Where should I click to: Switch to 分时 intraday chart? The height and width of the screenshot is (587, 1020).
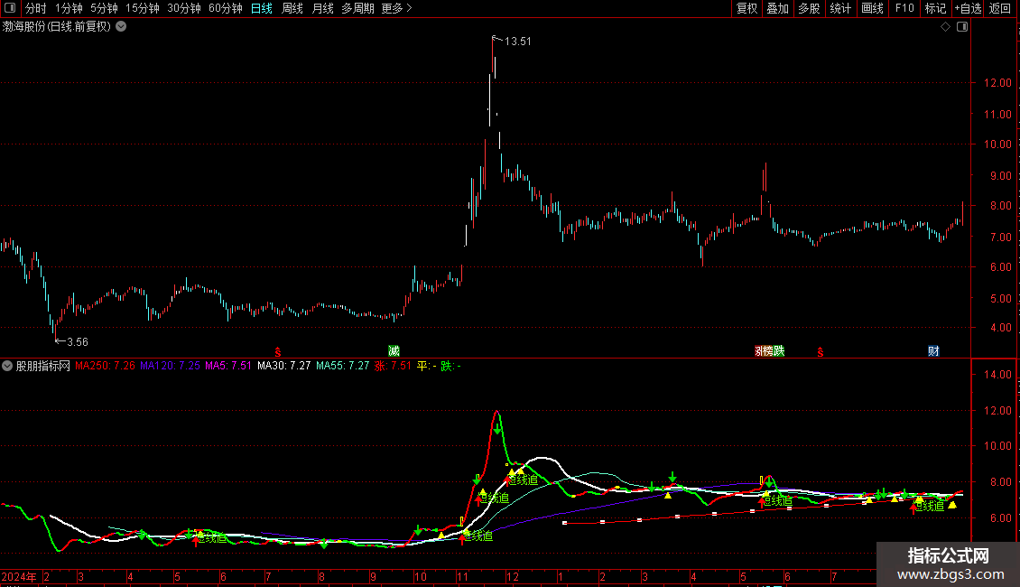(x=36, y=8)
